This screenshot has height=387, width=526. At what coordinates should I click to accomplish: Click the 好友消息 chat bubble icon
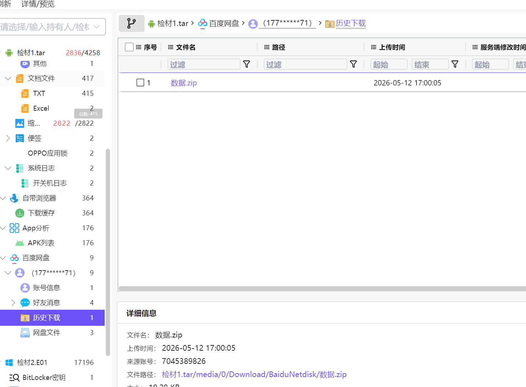point(25,303)
